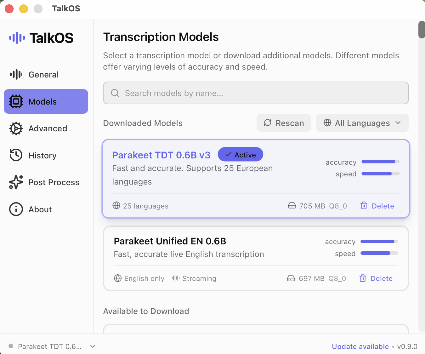Viewport: 425px width, 354px height.
Task: Click trash icon for Parakeet Unified EN 0.6B
Action: [363, 278]
